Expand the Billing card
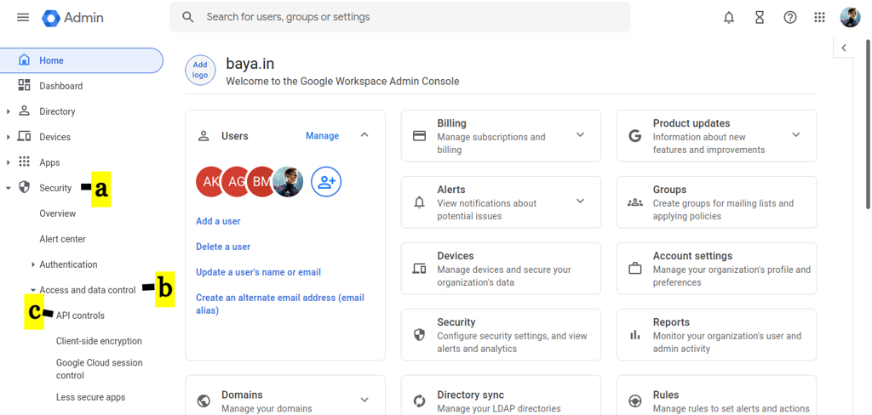 (x=580, y=135)
